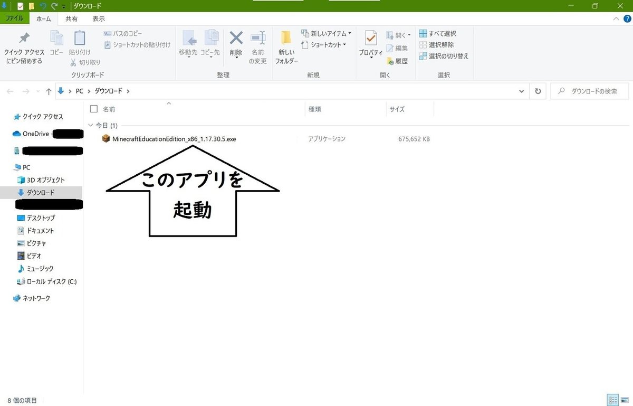Screen dimensions: 633x406
Task: Switch to the View (表示) tab
Action: click(99, 18)
